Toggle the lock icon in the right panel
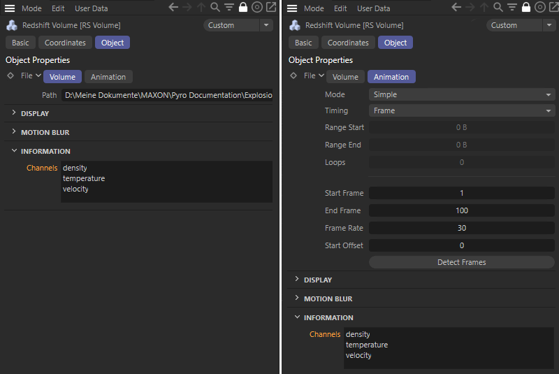This screenshot has width=559, height=374. pyautogui.click(x=525, y=8)
